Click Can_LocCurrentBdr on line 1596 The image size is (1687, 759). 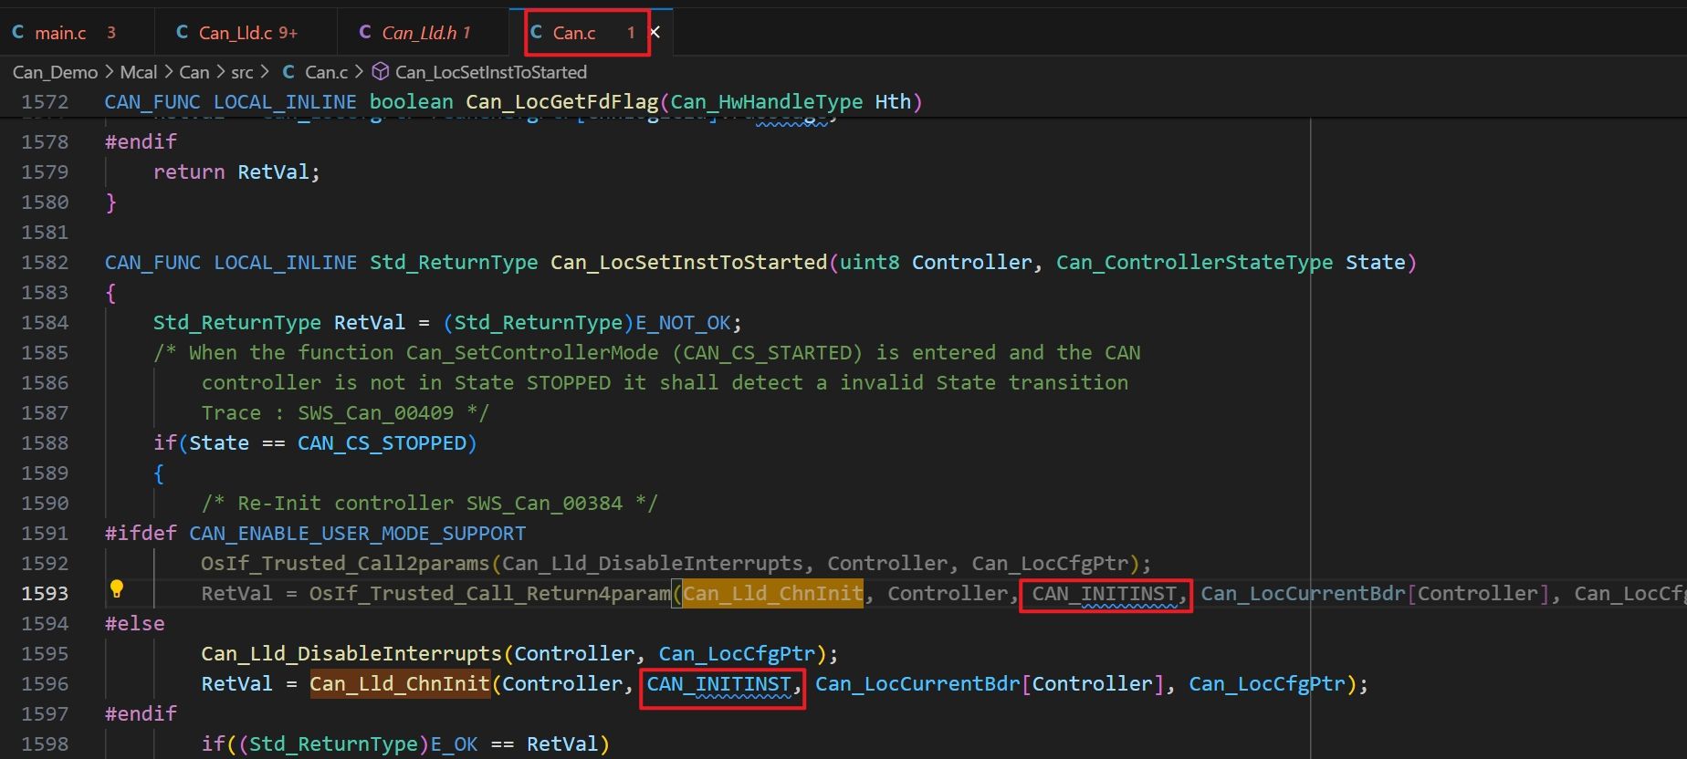(917, 683)
